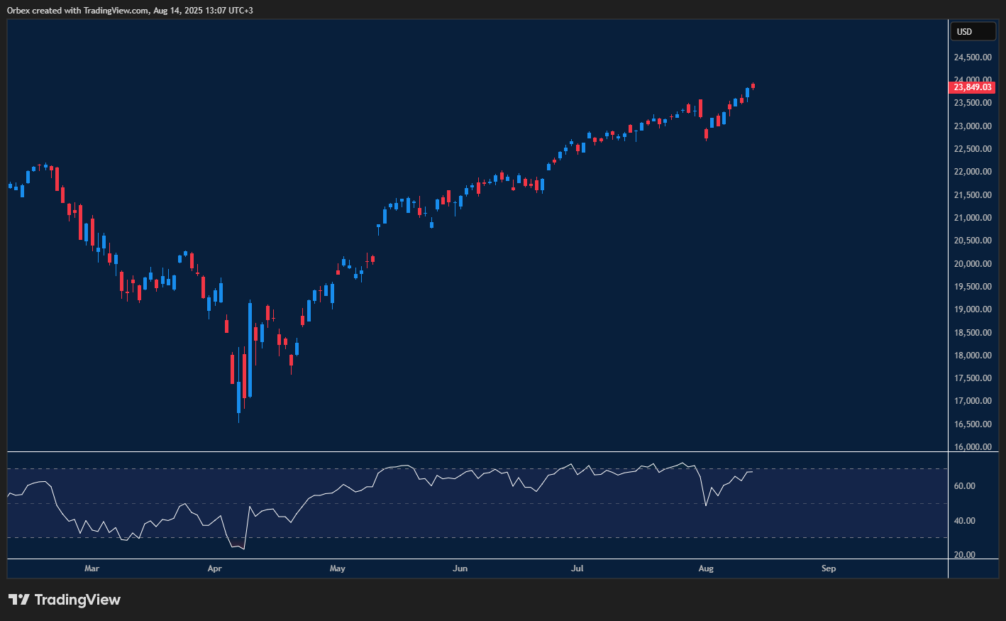Click the May date label
1006x621 pixels.
(338, 568)
